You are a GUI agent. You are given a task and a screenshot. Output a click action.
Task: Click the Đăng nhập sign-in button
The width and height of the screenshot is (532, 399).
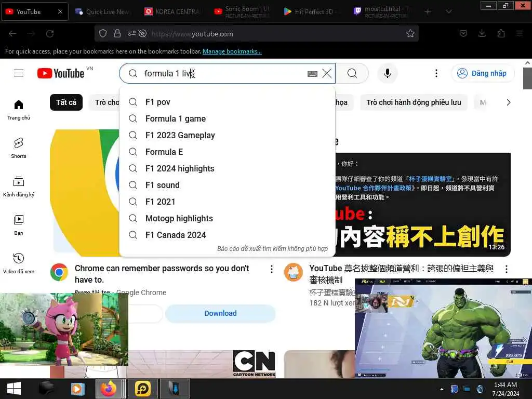coord(483,73)
